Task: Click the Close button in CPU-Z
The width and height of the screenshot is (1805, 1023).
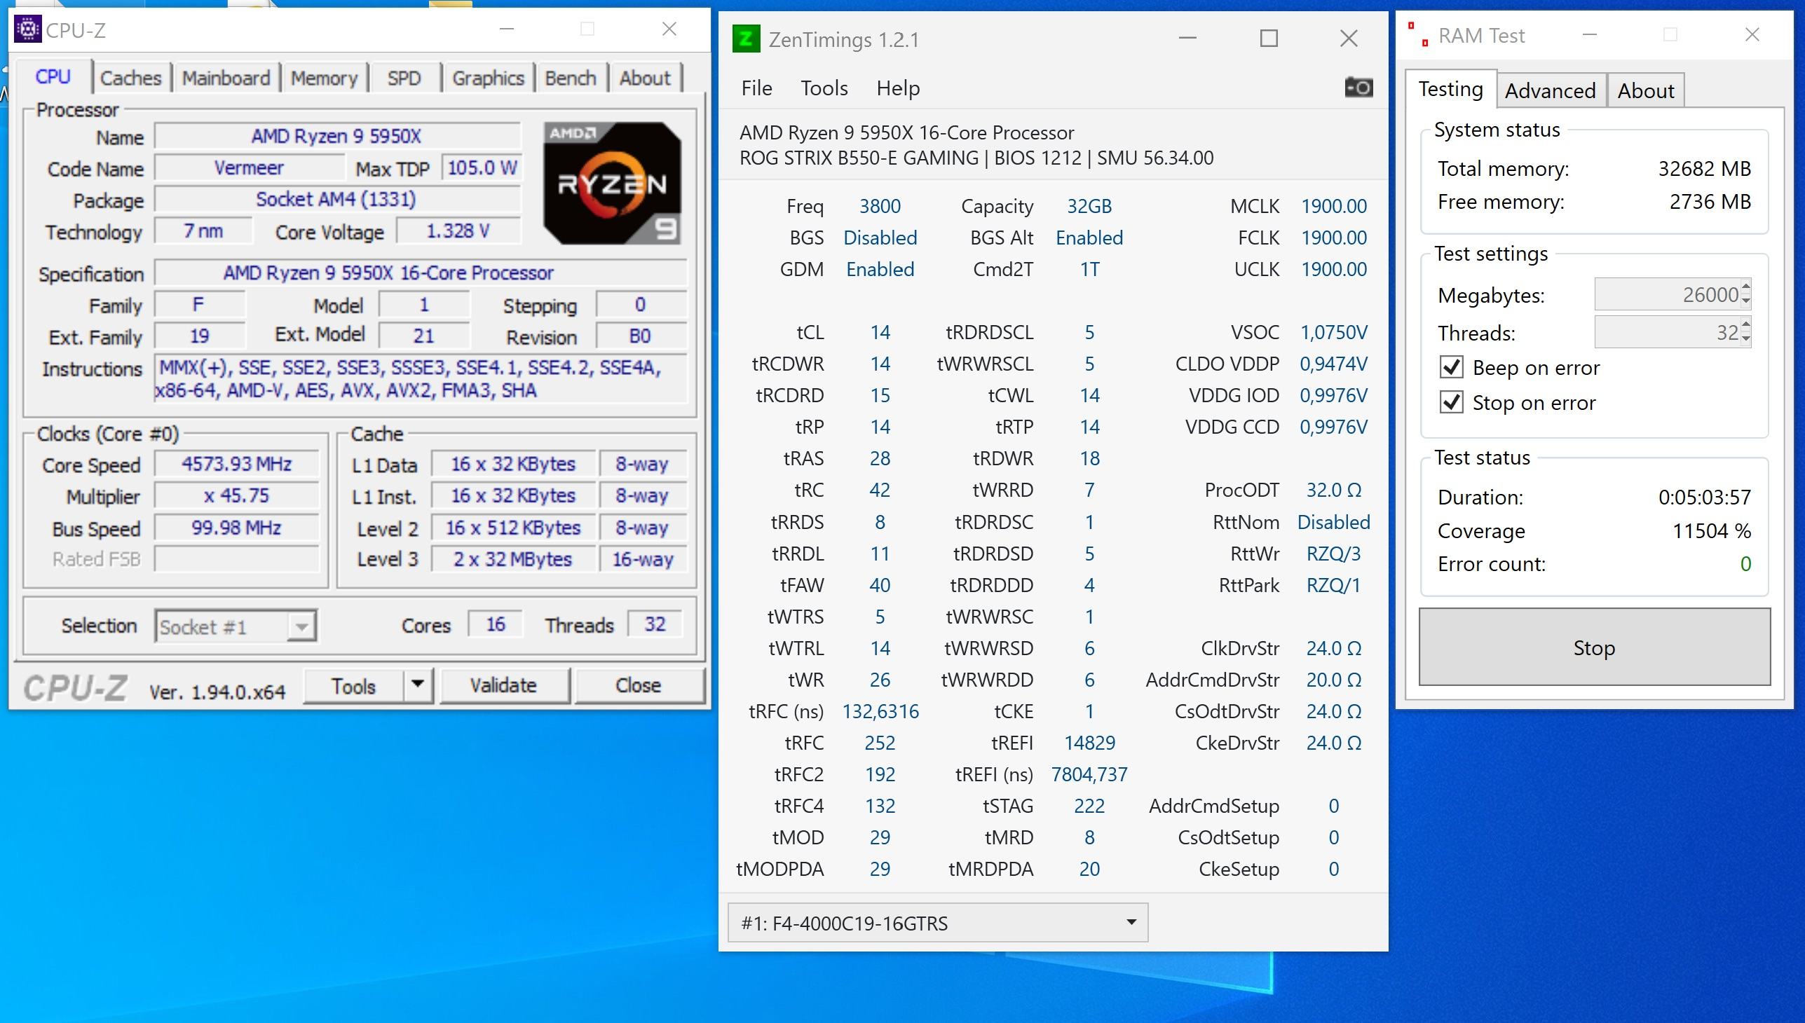Action: [x=638, y=685]
